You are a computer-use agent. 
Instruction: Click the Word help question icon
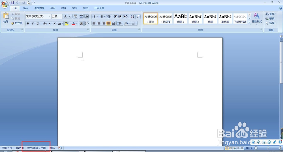[281, 8]
